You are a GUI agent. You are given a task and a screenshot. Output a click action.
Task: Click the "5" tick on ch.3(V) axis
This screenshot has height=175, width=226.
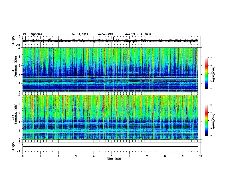coord(20,142)
